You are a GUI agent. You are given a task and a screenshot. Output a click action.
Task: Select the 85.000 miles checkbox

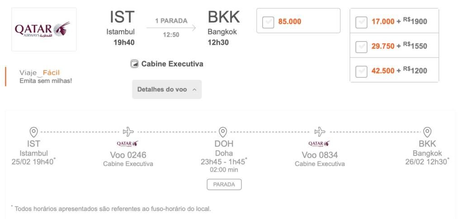(268, 23)
